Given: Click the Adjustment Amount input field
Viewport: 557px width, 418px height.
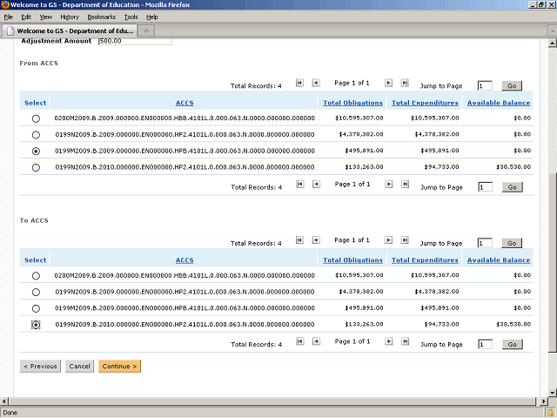Looking at the screenshot, I should pyautogui.click(x=135, y=41).
